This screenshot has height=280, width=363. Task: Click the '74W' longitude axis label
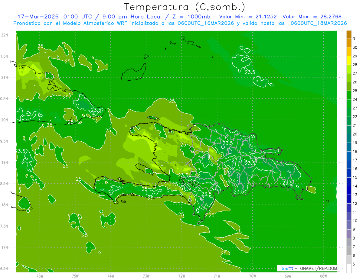(111, 276)
